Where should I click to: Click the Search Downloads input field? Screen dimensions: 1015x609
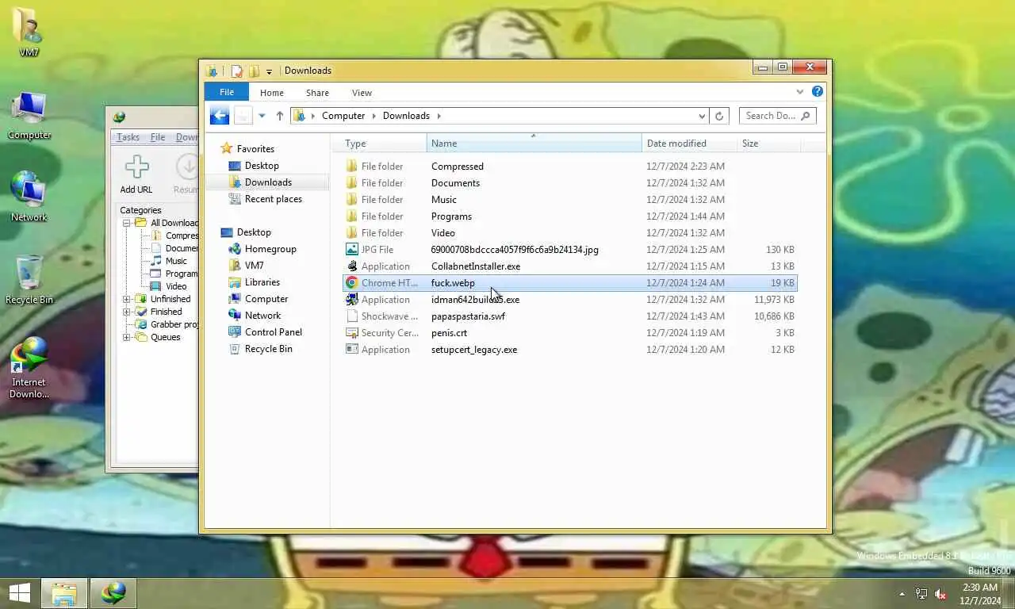(777, 116)
